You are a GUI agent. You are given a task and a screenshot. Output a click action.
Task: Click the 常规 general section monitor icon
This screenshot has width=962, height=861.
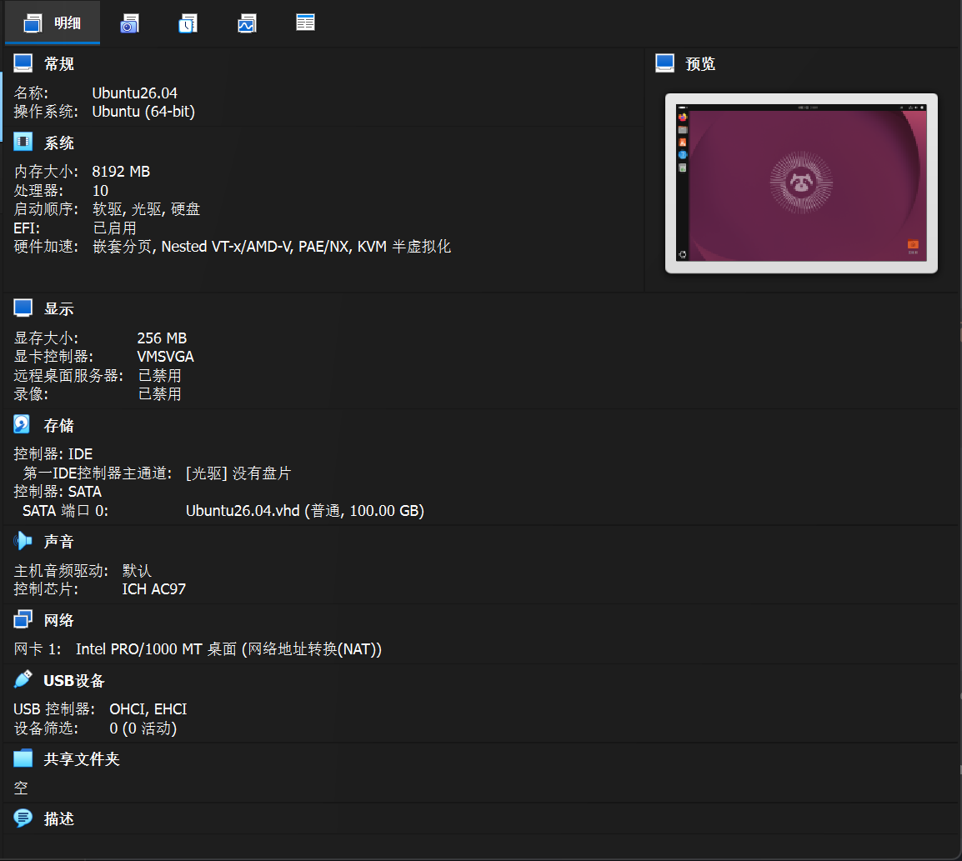[x=23, y=63]
